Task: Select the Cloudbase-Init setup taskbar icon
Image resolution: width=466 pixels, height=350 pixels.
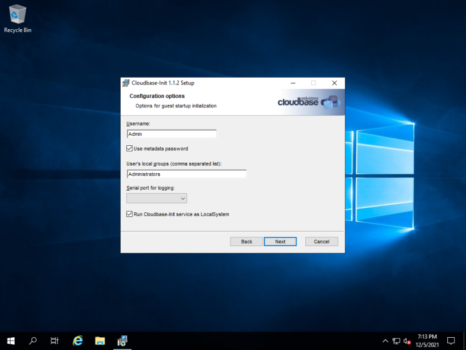Action: (122, 341)
